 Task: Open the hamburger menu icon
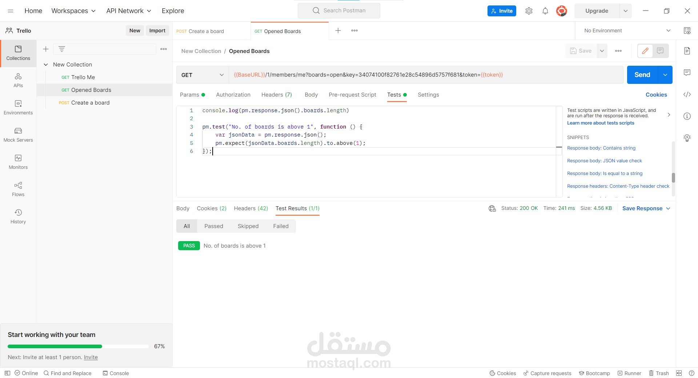[x=11, y=11]
